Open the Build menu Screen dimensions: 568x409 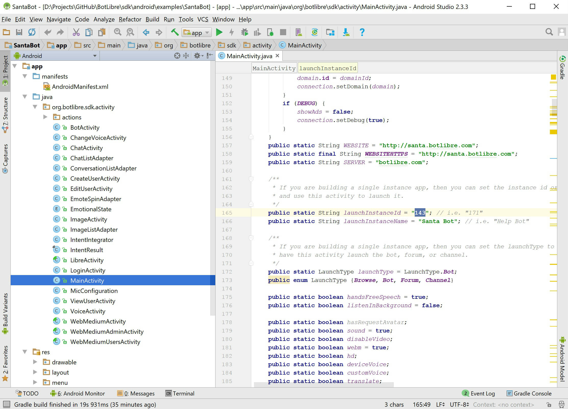(x=152, y=19)
